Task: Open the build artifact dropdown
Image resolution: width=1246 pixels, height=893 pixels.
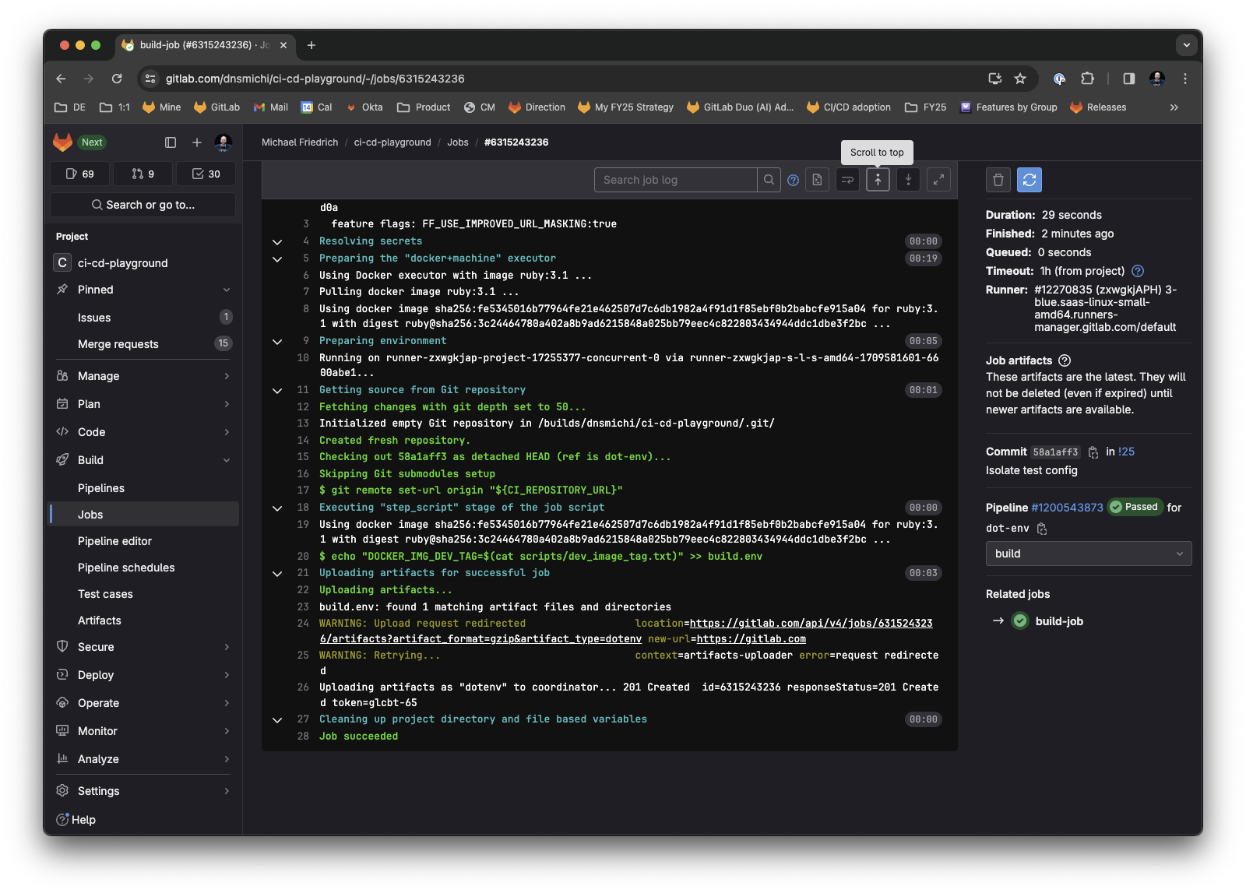Action: (x=1088, y=554)
